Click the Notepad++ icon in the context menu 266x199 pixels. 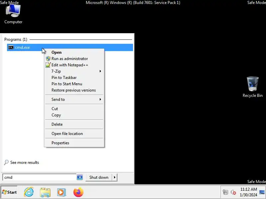tap(48, 65)
